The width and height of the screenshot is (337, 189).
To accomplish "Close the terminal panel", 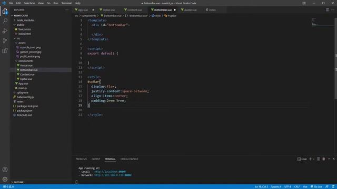I will pos(333,159).
